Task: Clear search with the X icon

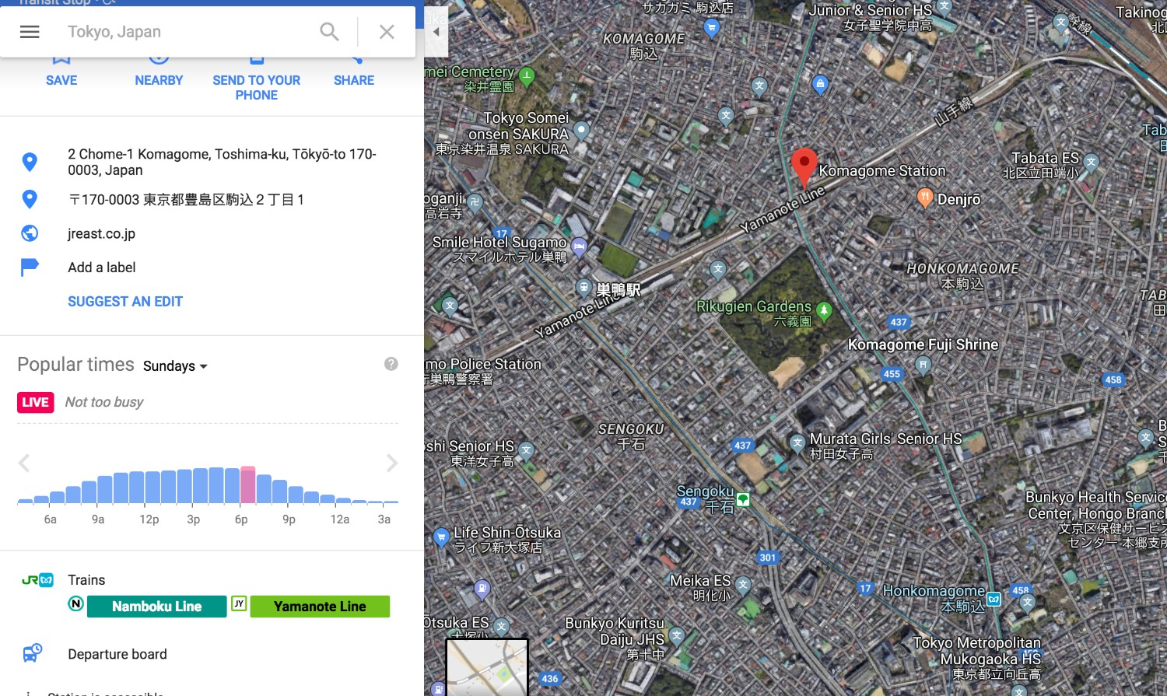Action: pyautogui.click(x=387, y=32)
